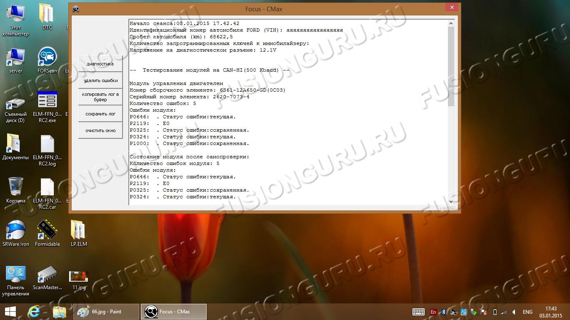Select the ELM-FFN RC2.car file icon

pyautogui.click(x=47, y=194)
